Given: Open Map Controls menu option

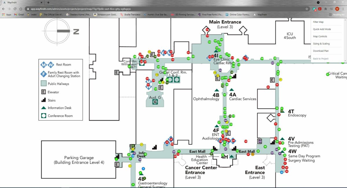Looking at the screenshot, I should point(320,36).
